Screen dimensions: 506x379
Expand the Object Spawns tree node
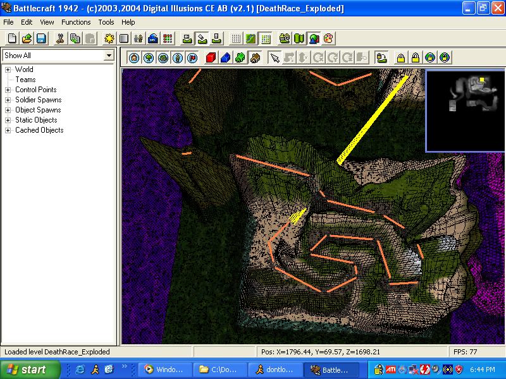pos(8,110)
